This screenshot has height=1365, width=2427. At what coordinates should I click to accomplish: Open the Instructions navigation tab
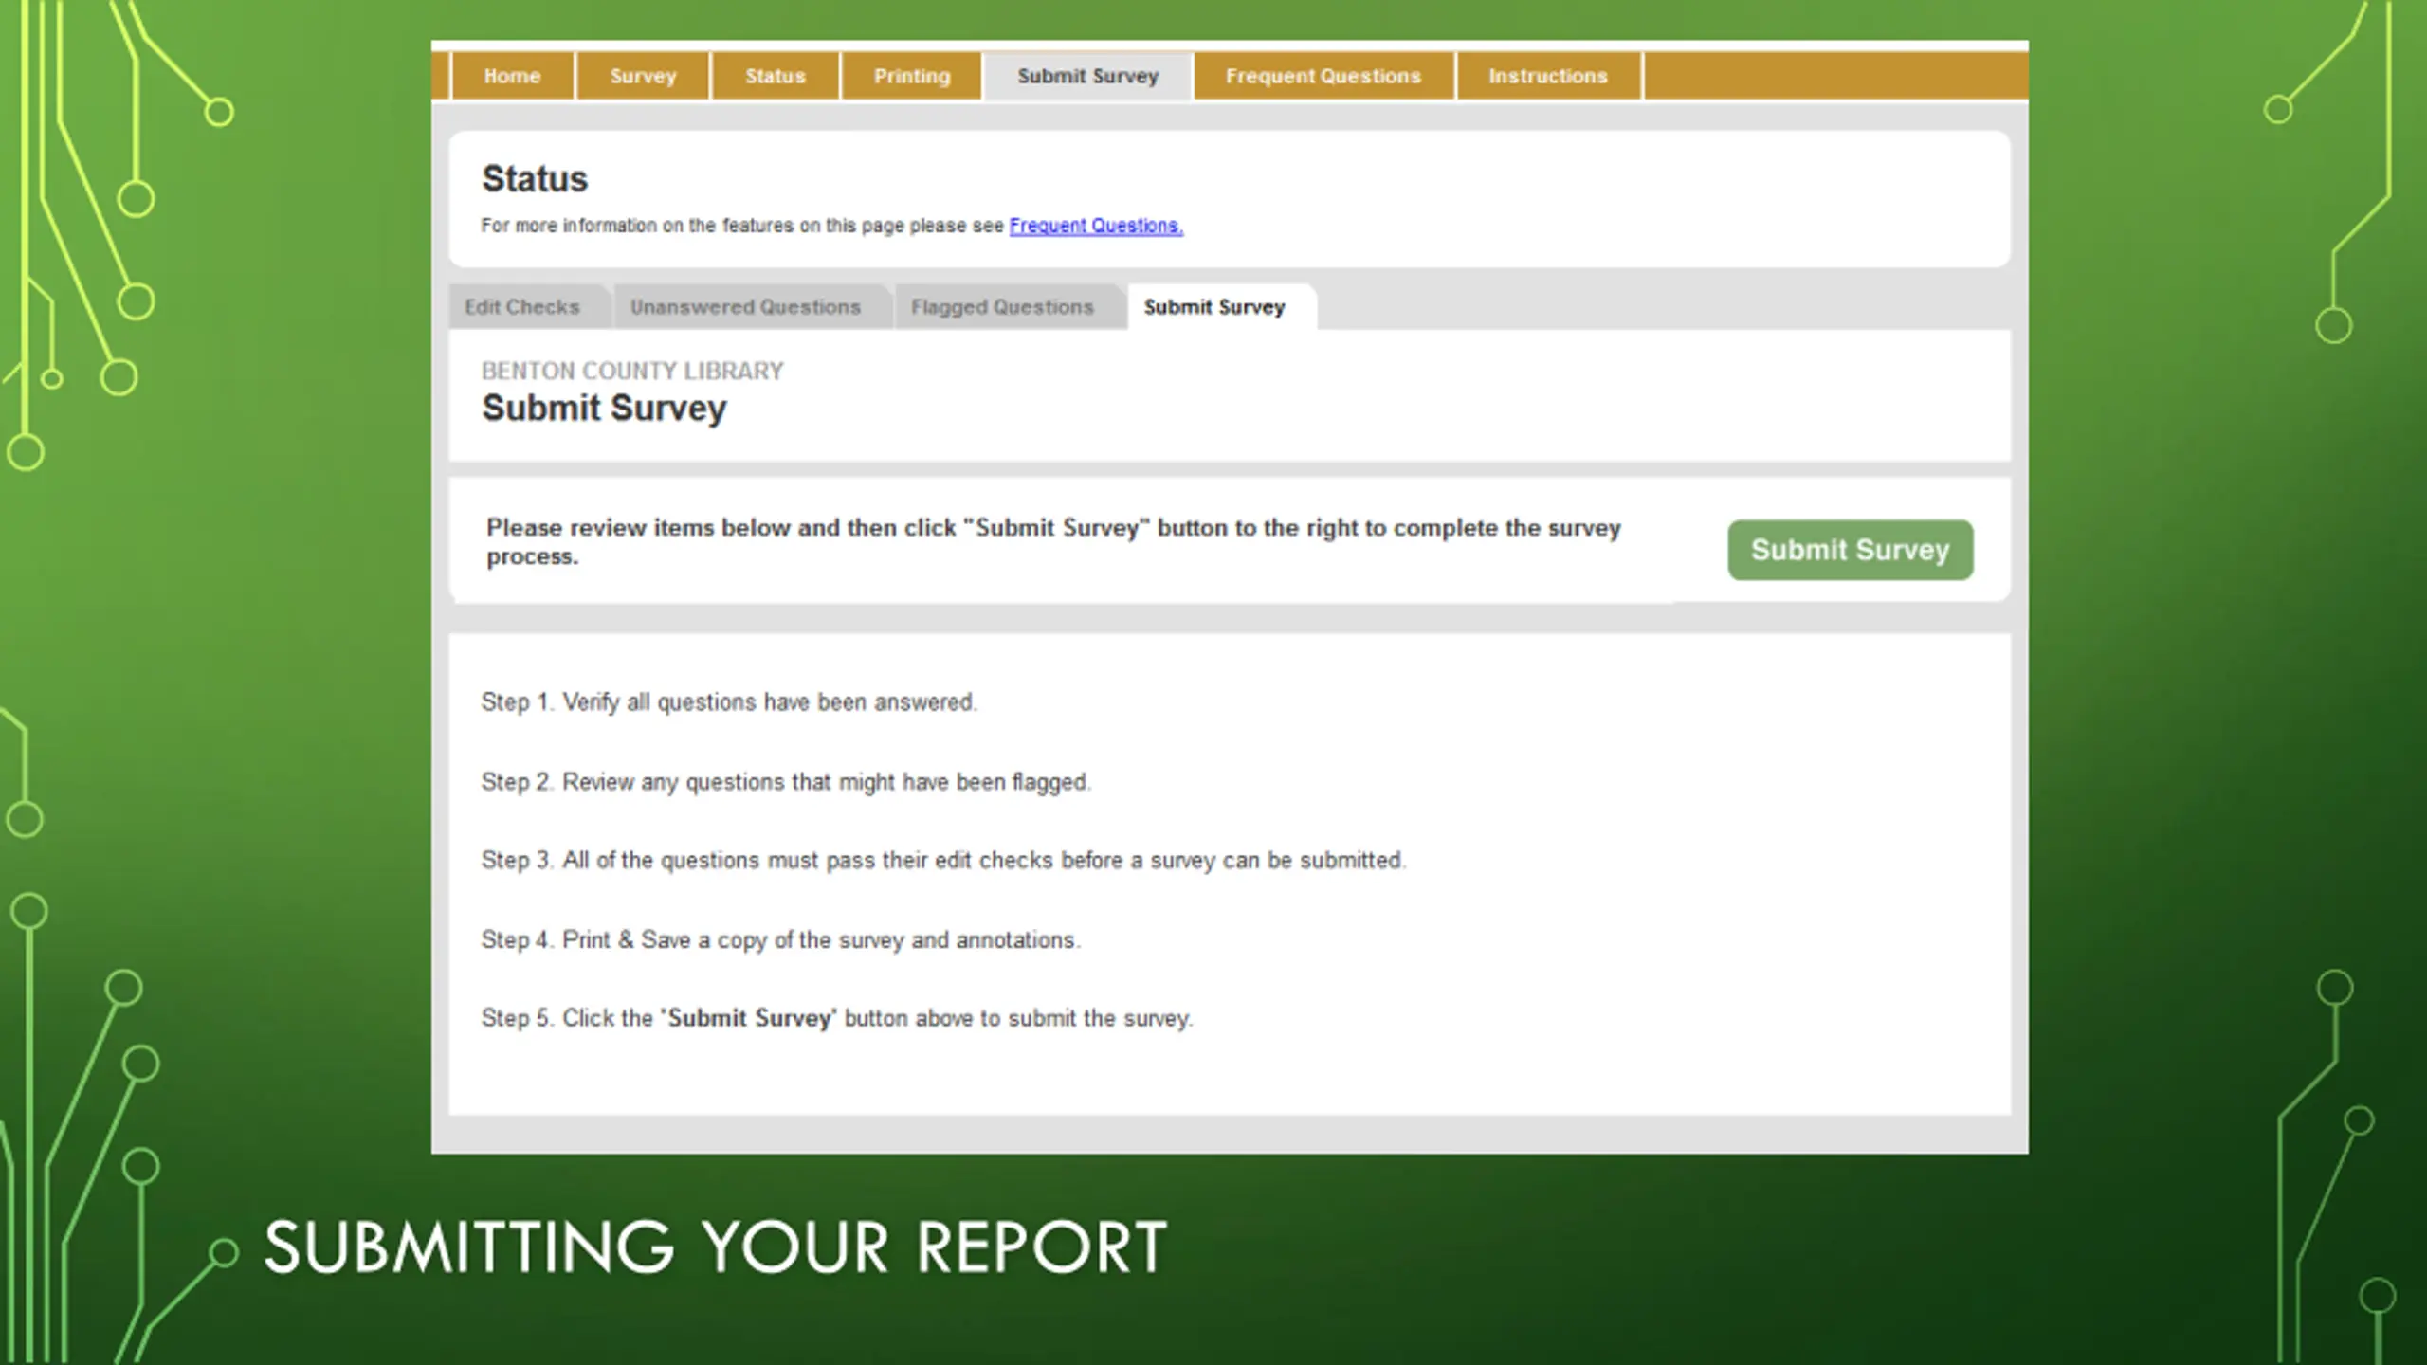point(1547,76)
